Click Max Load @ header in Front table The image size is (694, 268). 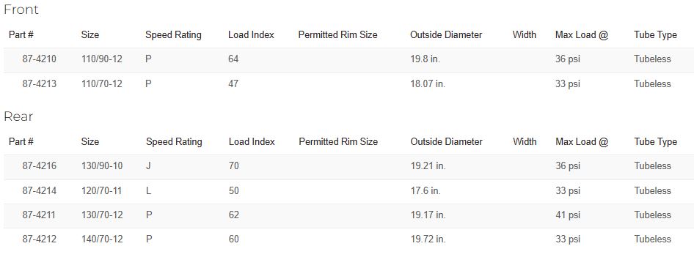pos(582,35)
